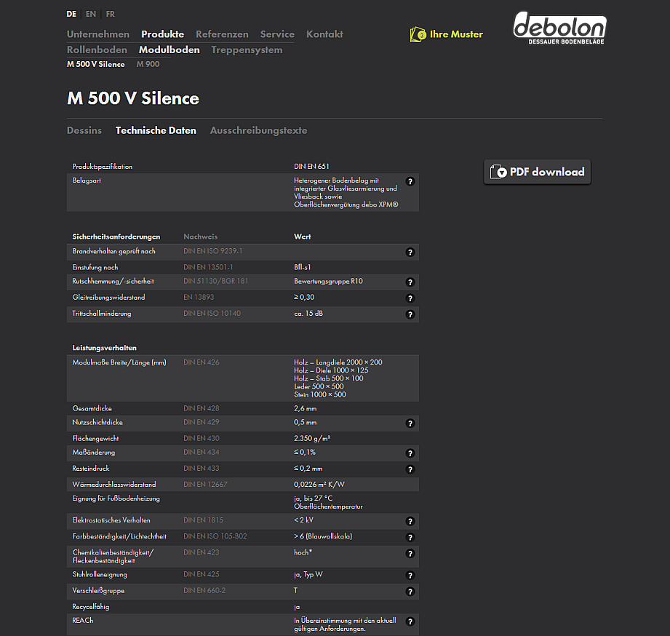
Task: Click the debolon logo
Action: (559, 28)
